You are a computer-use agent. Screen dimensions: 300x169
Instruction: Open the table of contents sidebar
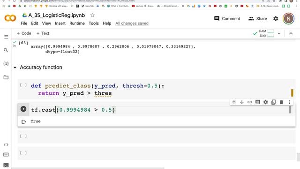[6, 37]
